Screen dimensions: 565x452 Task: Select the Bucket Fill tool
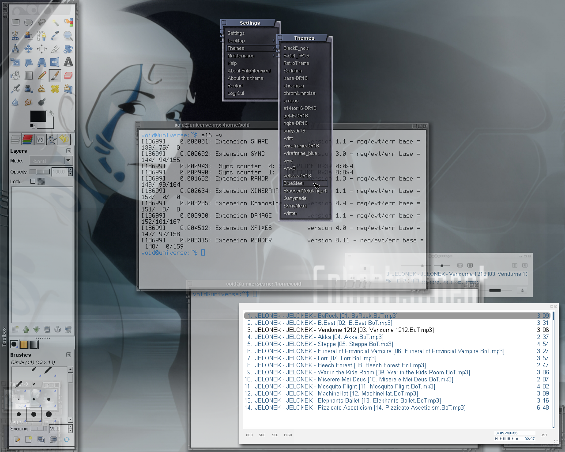point(15,75)
